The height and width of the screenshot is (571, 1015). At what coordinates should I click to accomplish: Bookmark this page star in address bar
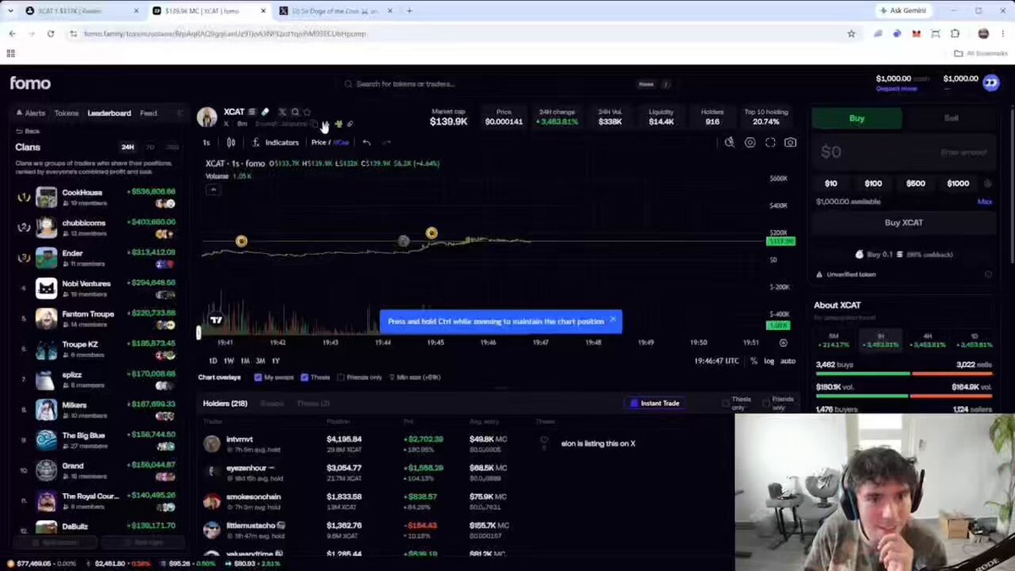coord(851,34)
